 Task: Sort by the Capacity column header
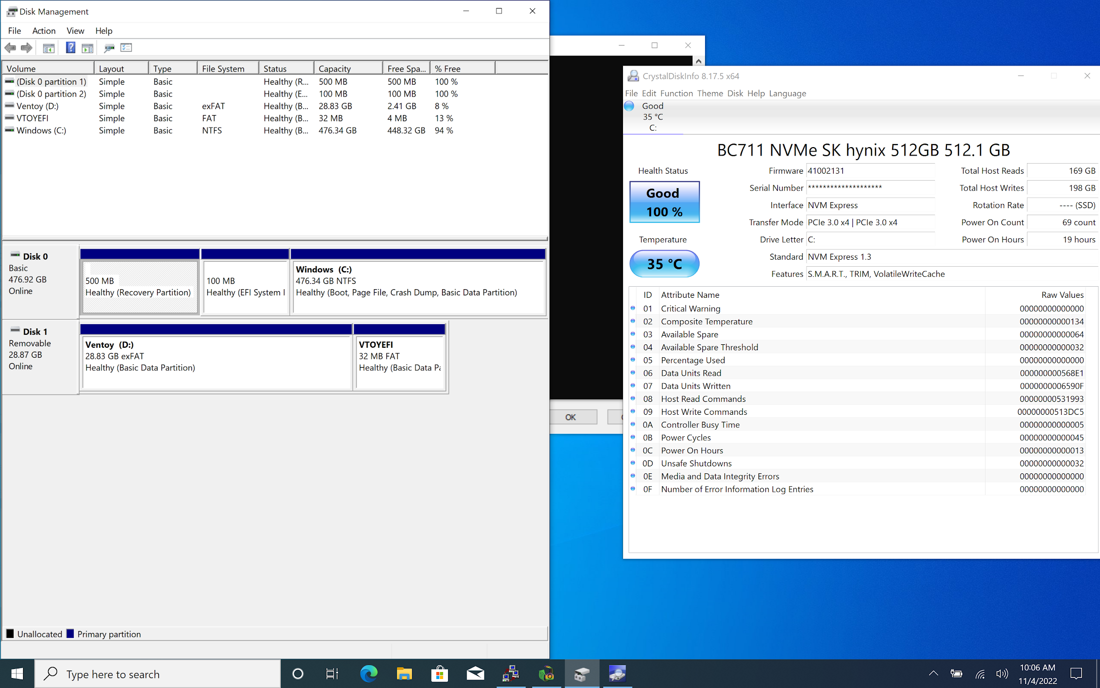(348, 69)
